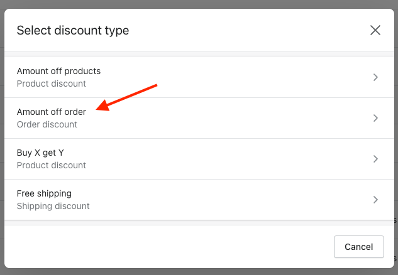Image resolution: width=398 pixels, height=275 pixels.
Task: Click the chevron beside Amount off products
Action: pos(375,77)
